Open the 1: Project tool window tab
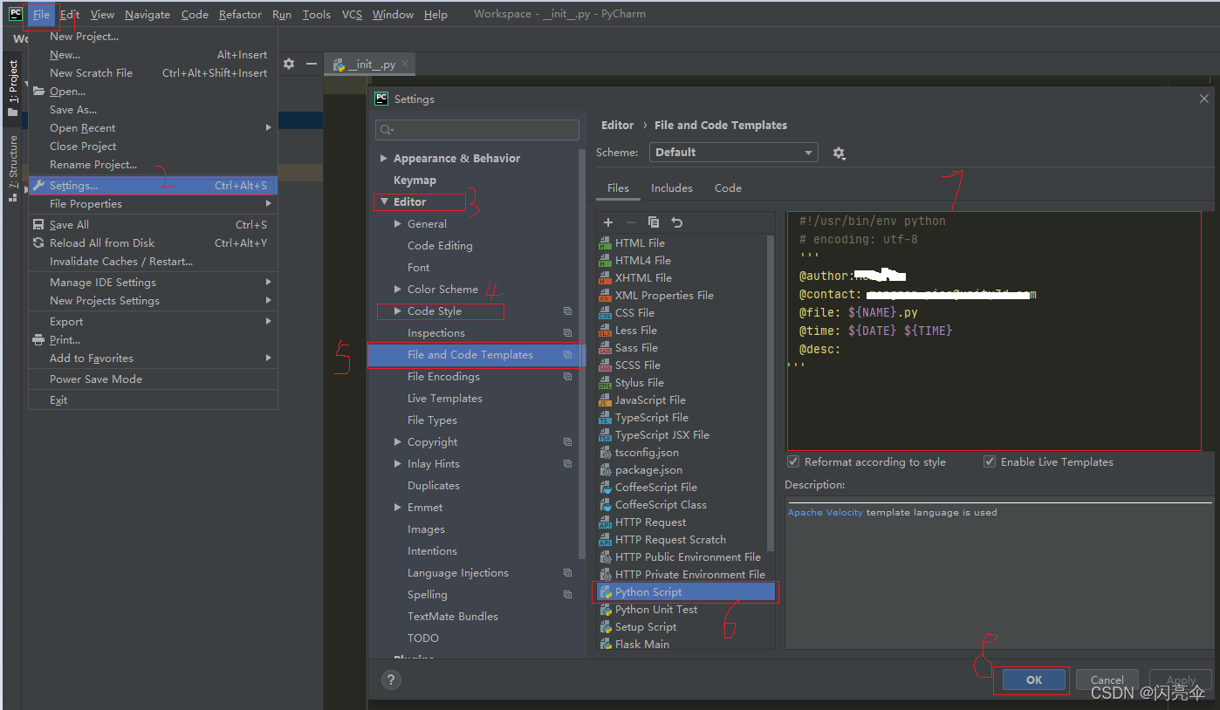The image size is (1220, 710). tap(12, 88)
